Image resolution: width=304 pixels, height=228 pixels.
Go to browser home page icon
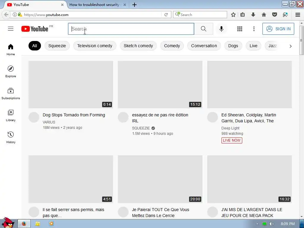[x=264, y=15]
